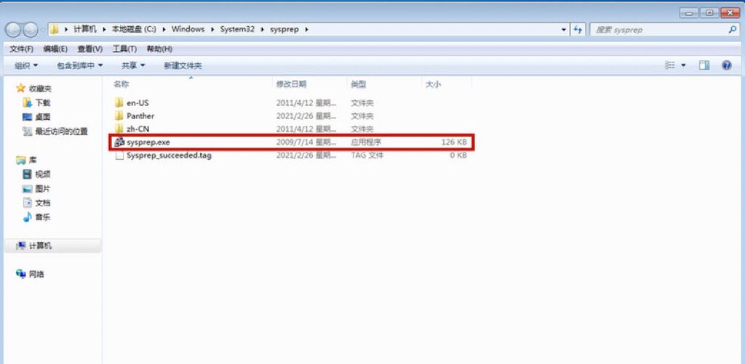Open the 音乐 library

pyautogui.click(x=37, y=217)
